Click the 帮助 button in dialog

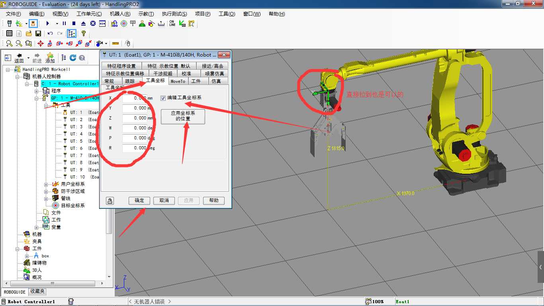click(x=214, y=200)
